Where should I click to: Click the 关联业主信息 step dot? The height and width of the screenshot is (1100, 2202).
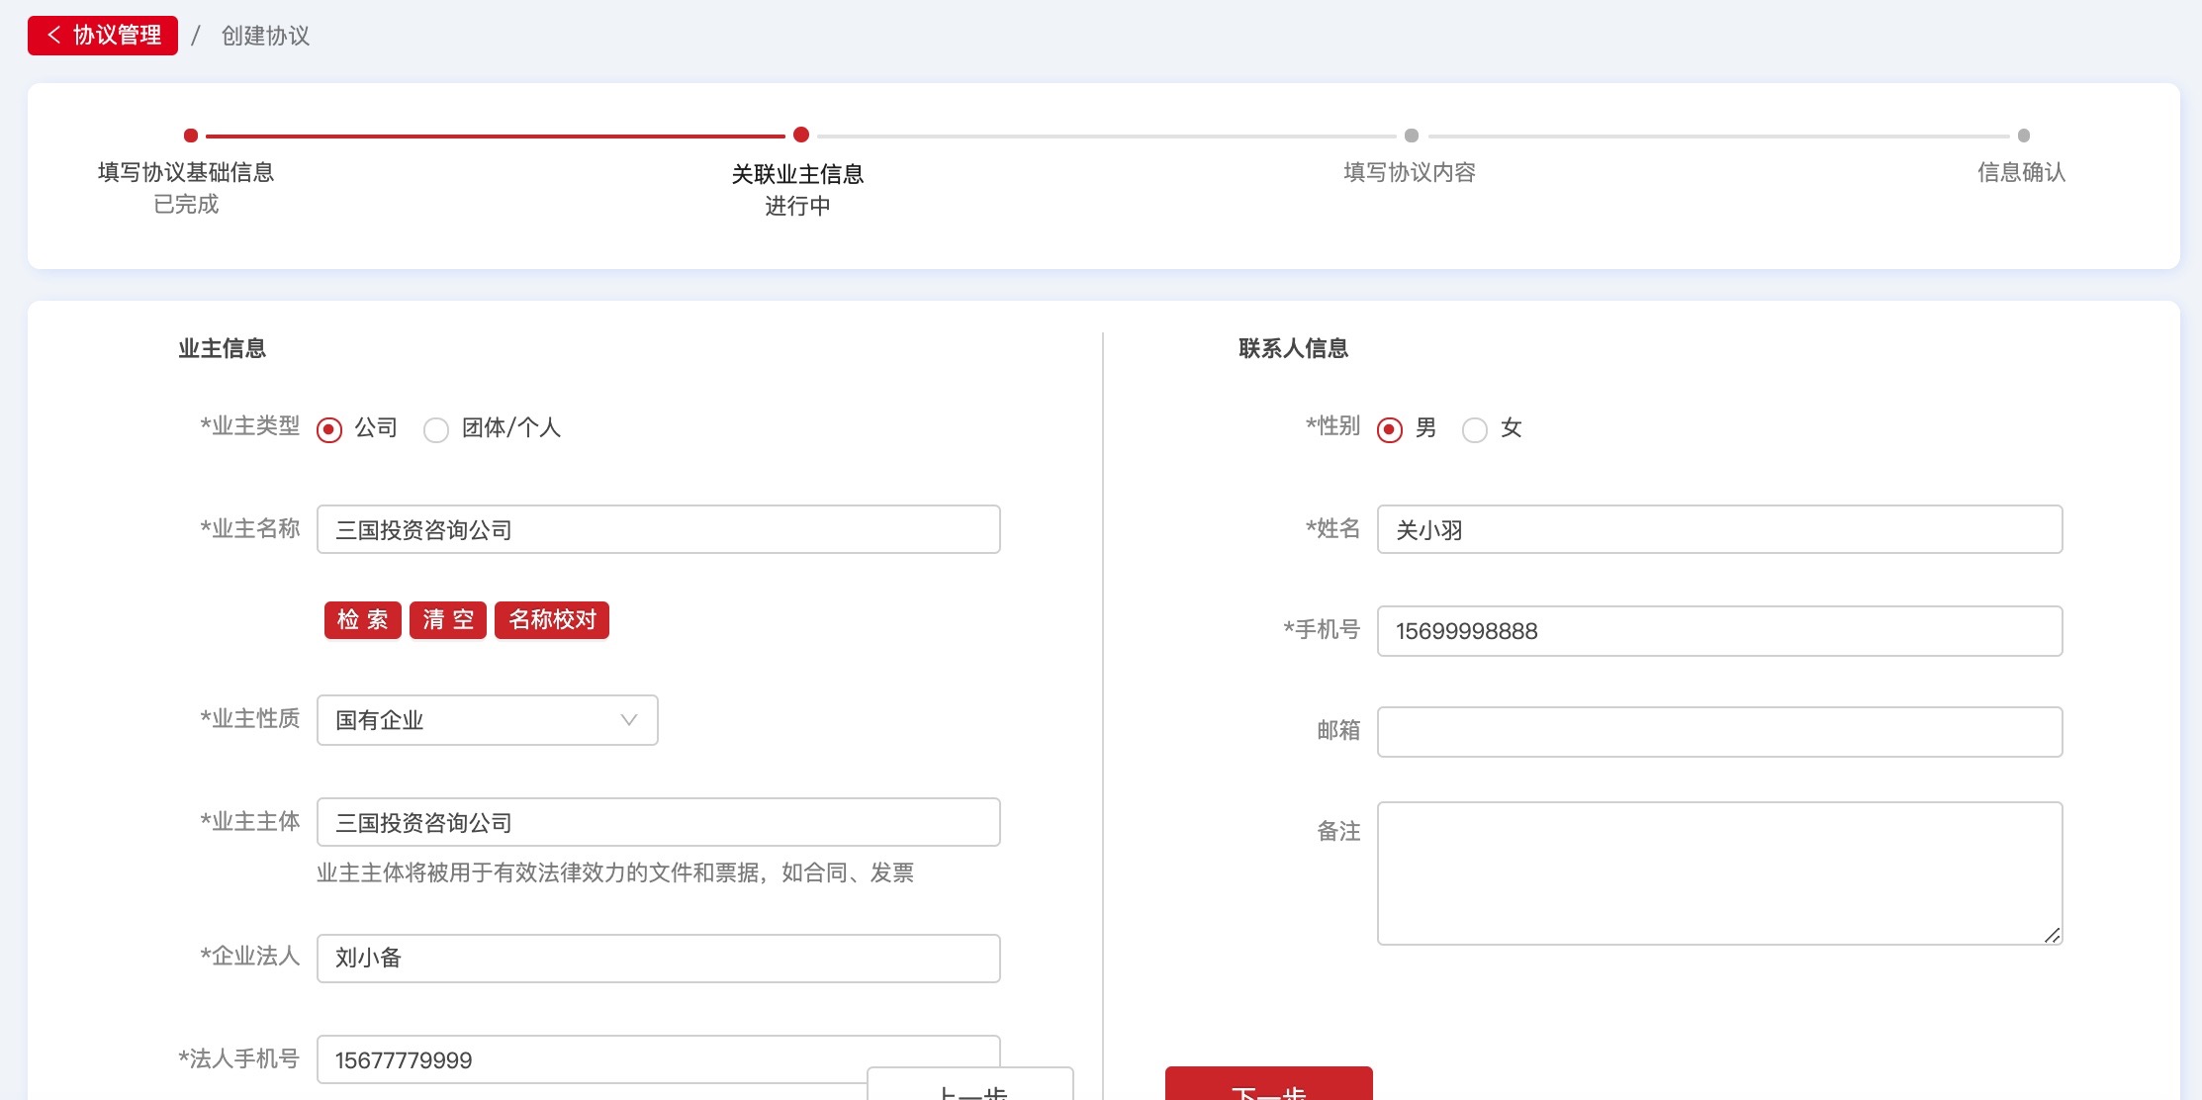click(x=801, y=135)
